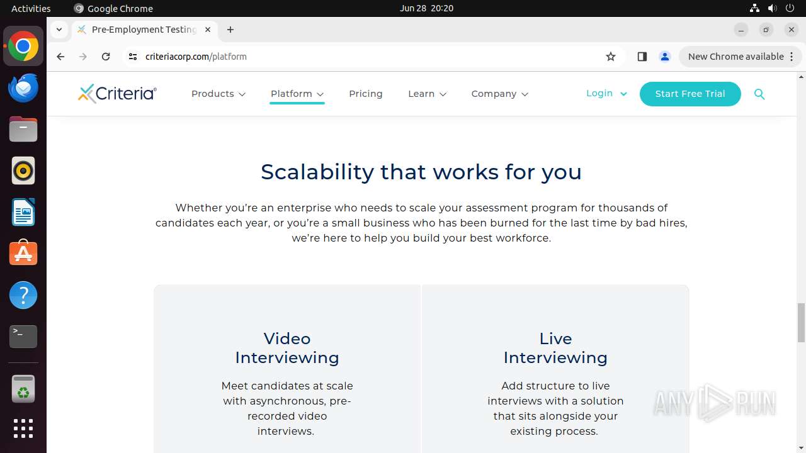The image size is (806, 453).
Task: Open Chrome's tab search dropdown arrow
Action: click(59, 30)
